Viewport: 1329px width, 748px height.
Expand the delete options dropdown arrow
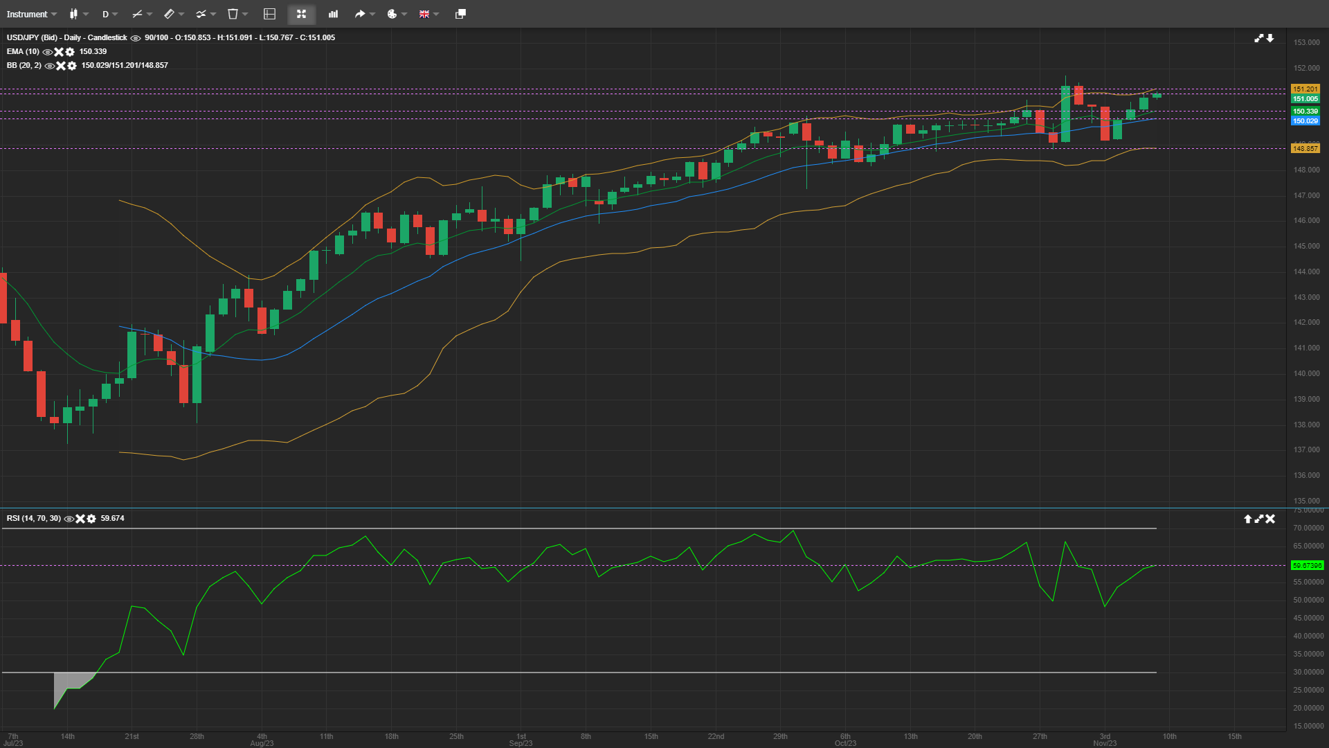tap(245, 14)
